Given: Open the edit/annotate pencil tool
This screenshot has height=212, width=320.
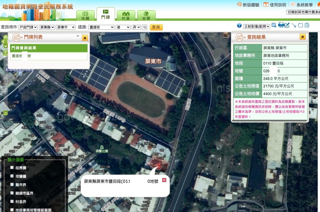Looking at the screenshot, I should [x=287, y=25].
